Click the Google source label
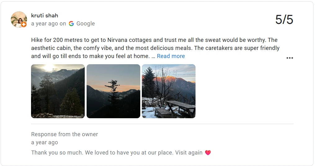This screenshot has height=166, width=315. (85, 24)
